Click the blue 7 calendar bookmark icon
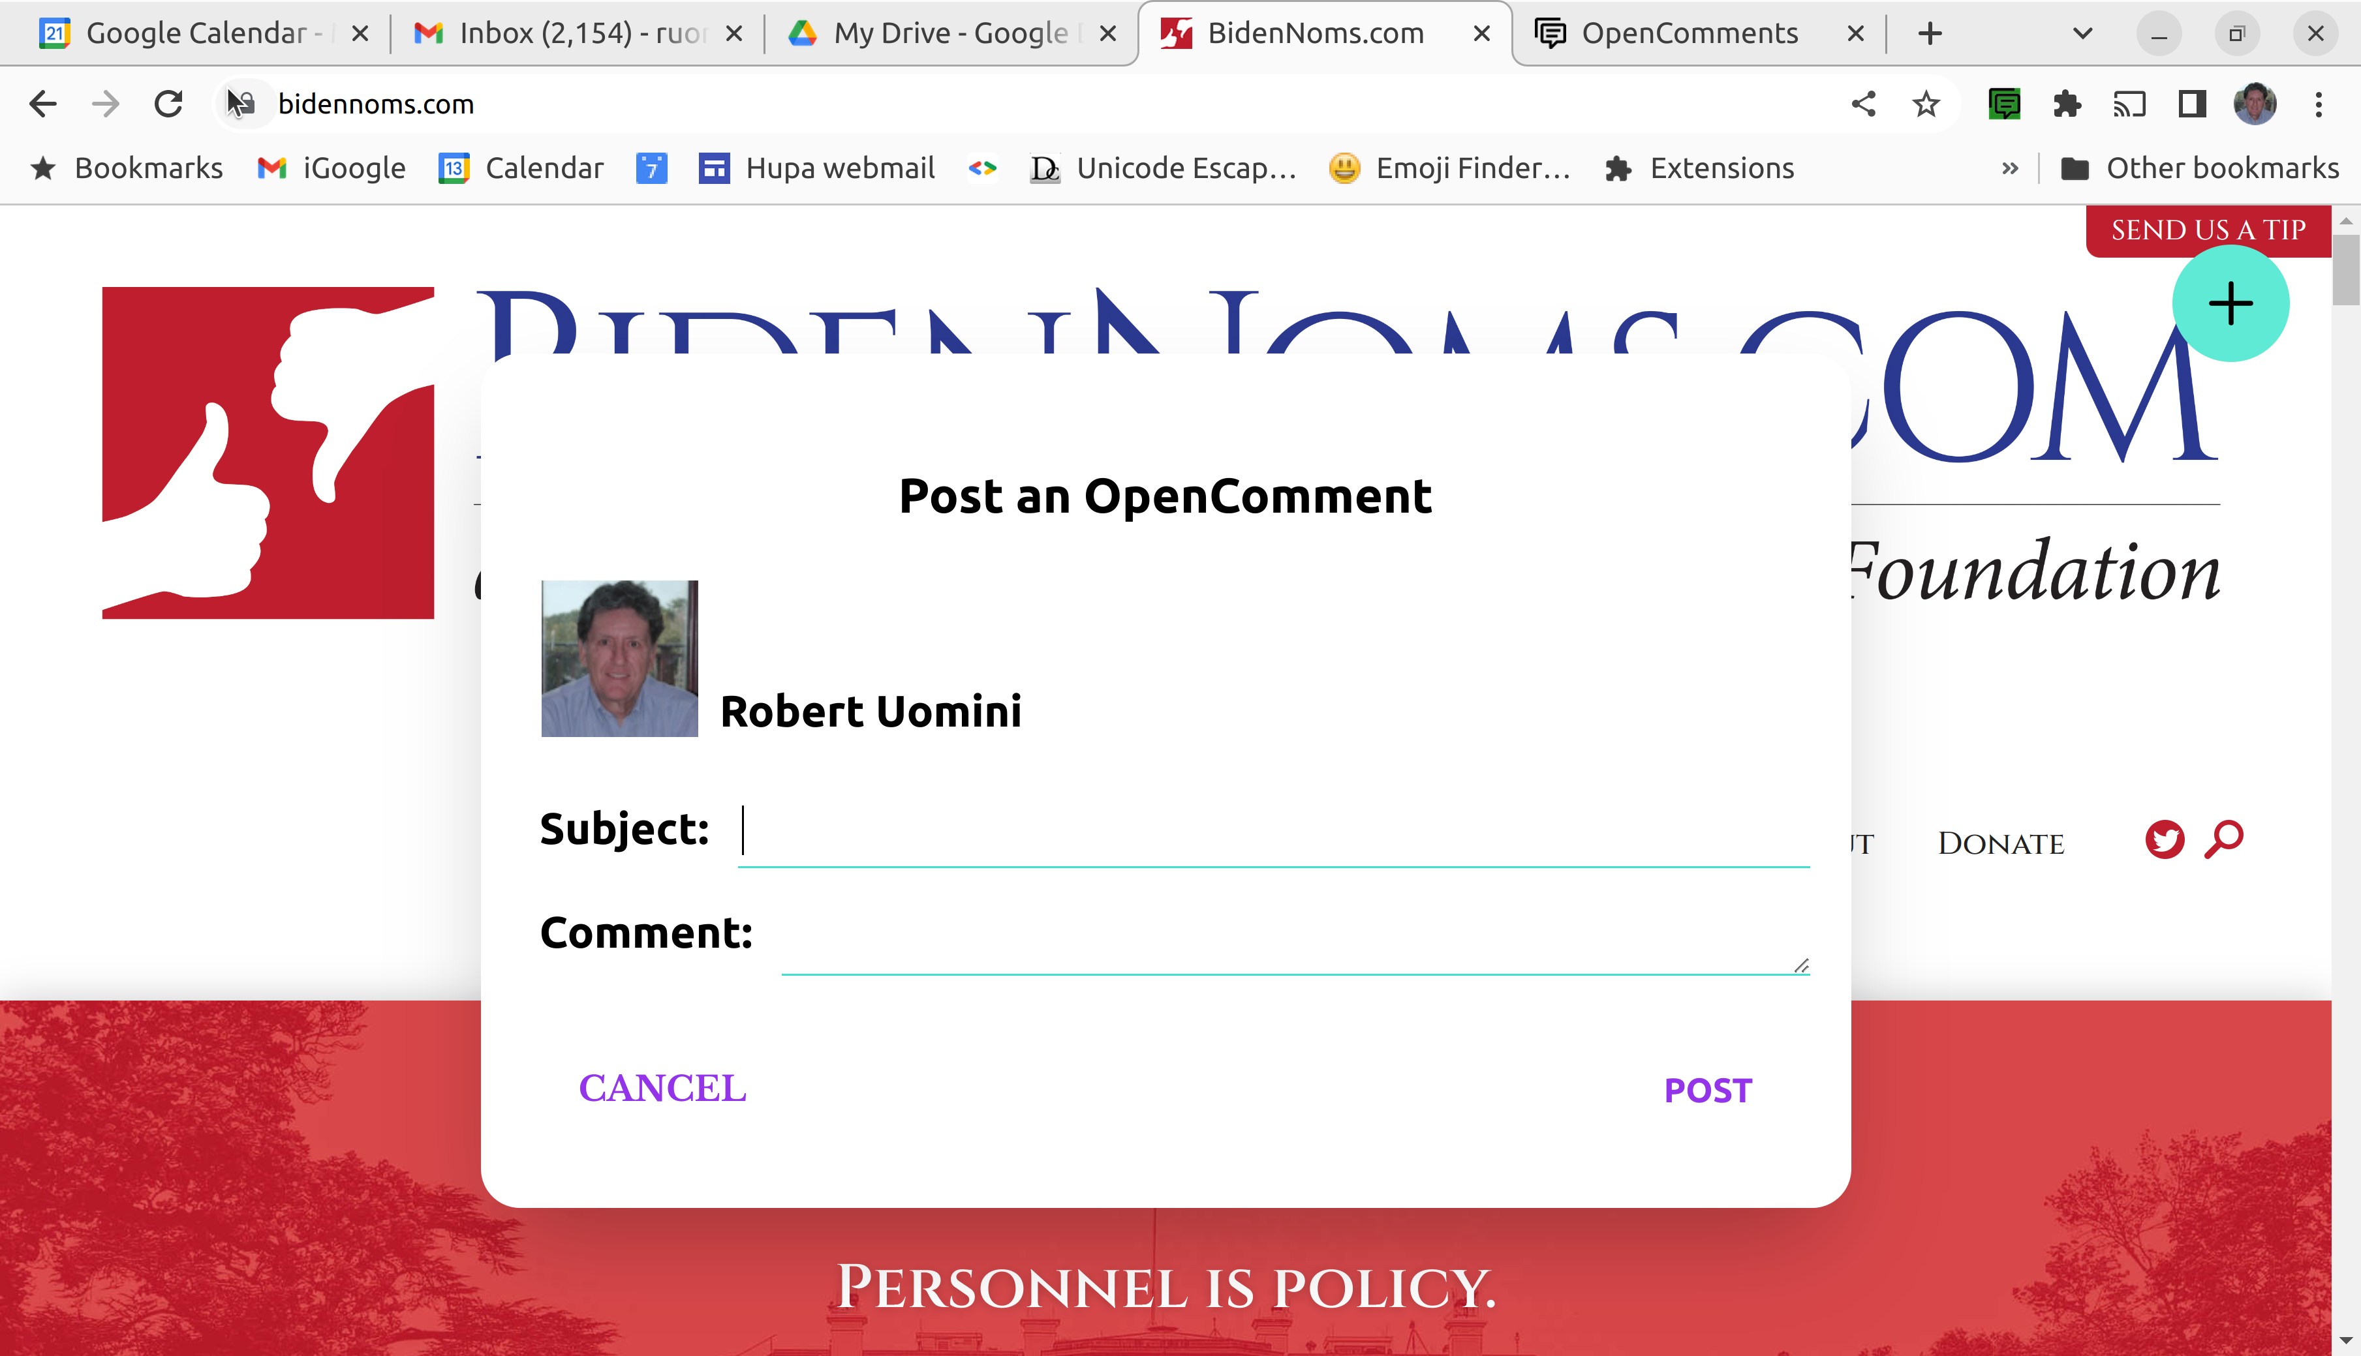 pyautogui.click(x=651, y=168)
